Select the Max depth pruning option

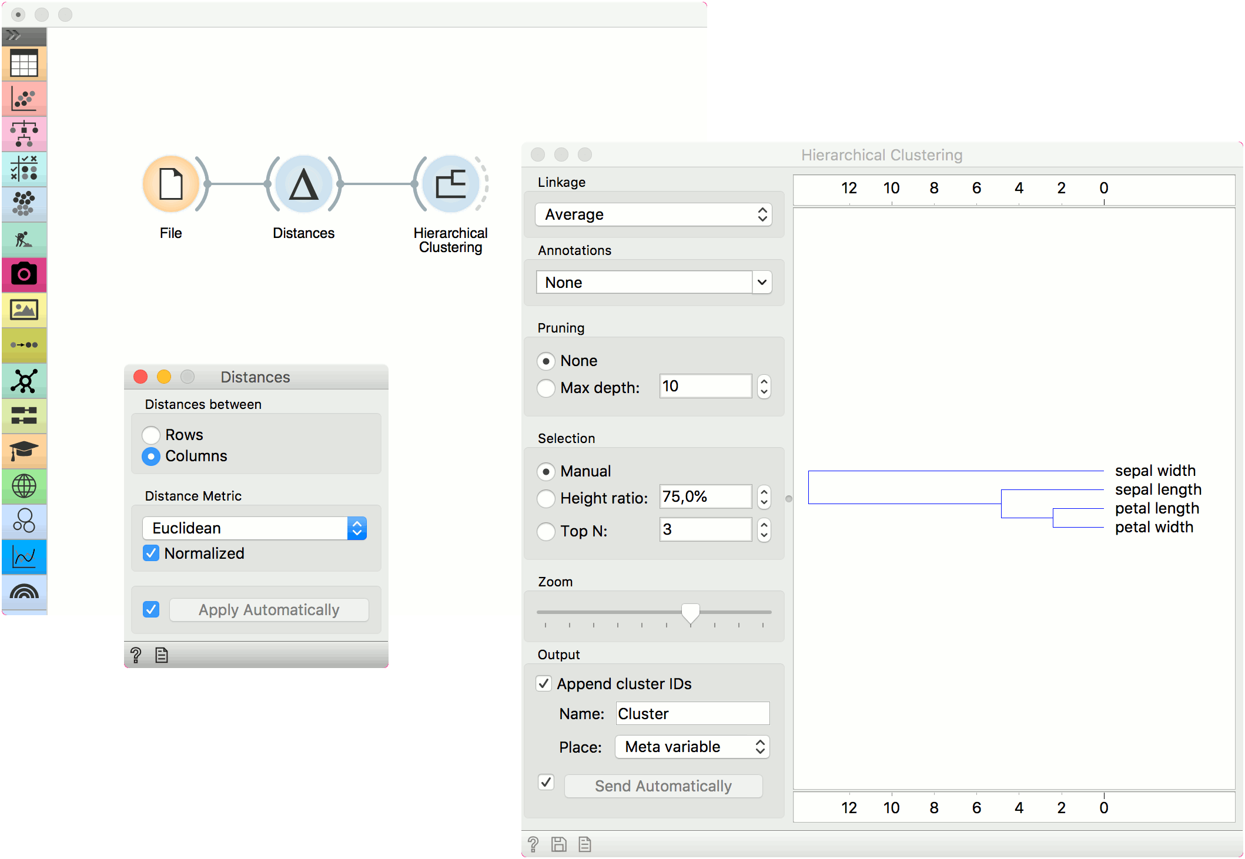[546, 388]
